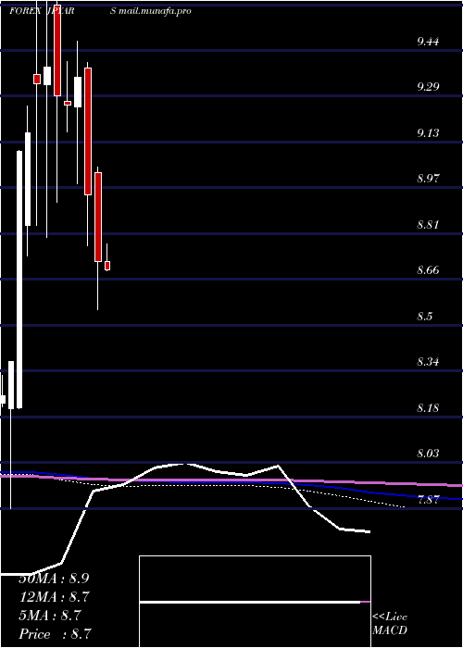
Task: Click the last small red candlestick
Action: (x=107, y=266)
